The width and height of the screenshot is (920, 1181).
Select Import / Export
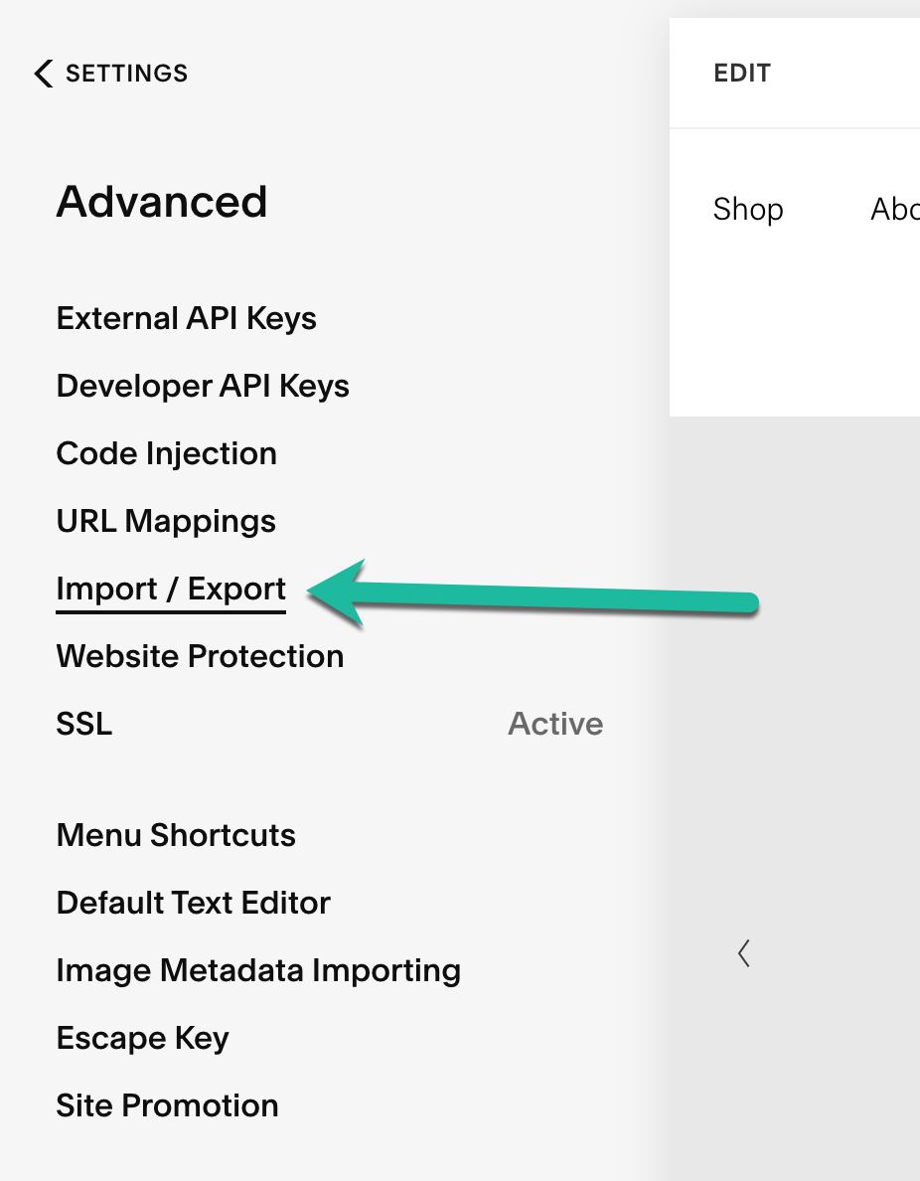click(171, 589)
